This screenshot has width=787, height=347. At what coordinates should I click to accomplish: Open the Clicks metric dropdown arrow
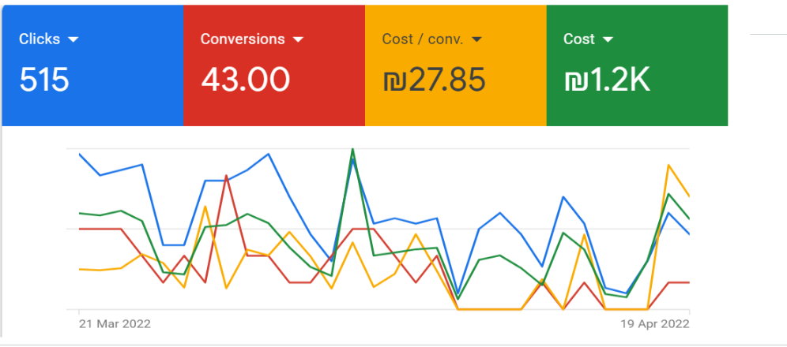click(x=73, y=39)
